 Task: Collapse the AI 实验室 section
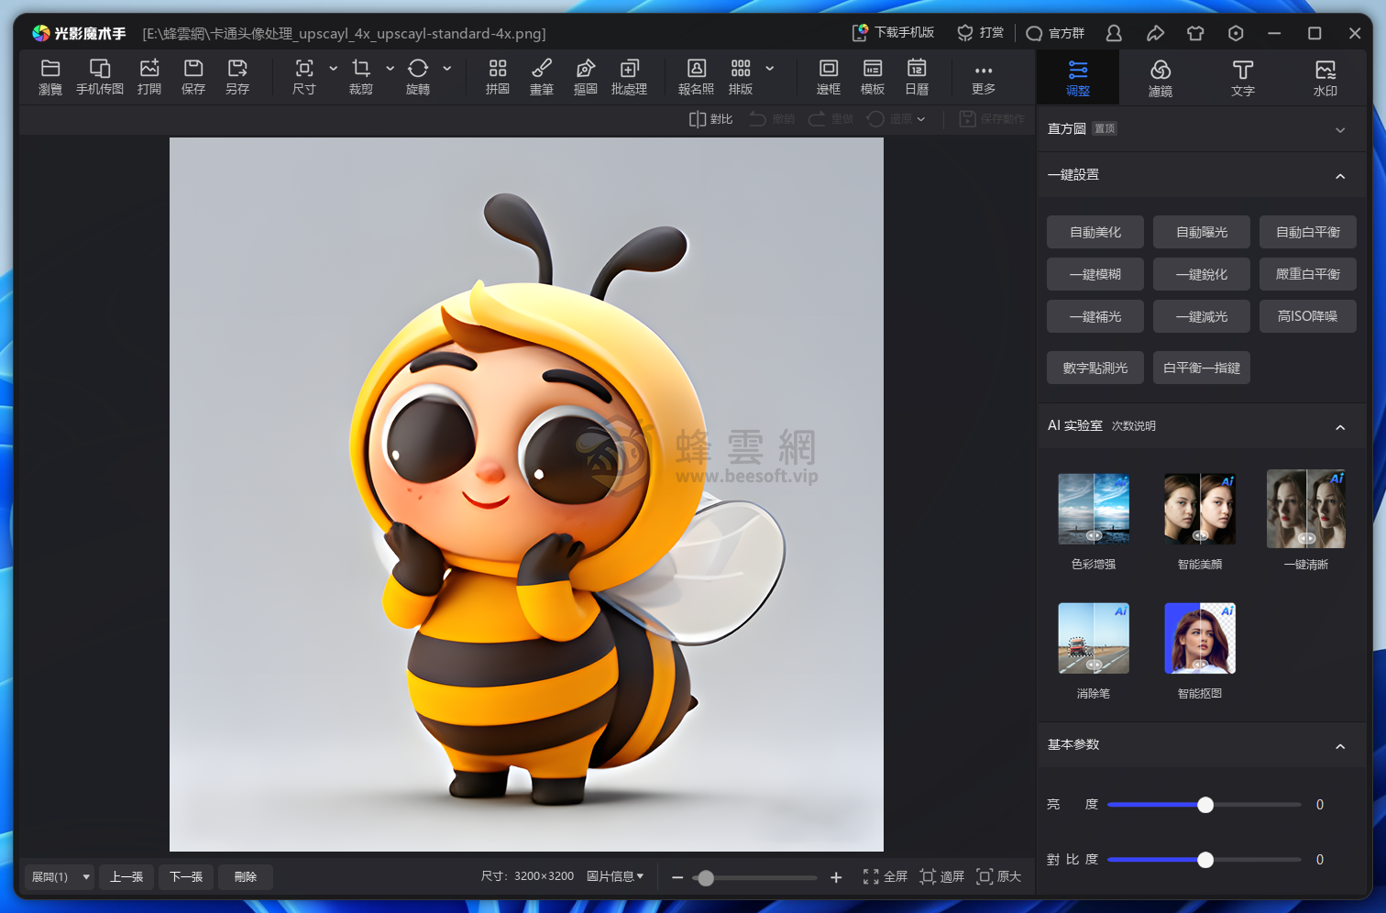point(1340,427)
